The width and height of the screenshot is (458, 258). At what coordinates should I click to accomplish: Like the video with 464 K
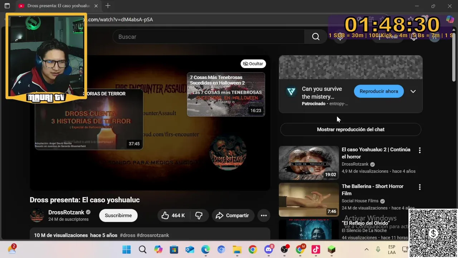(174, 215)
